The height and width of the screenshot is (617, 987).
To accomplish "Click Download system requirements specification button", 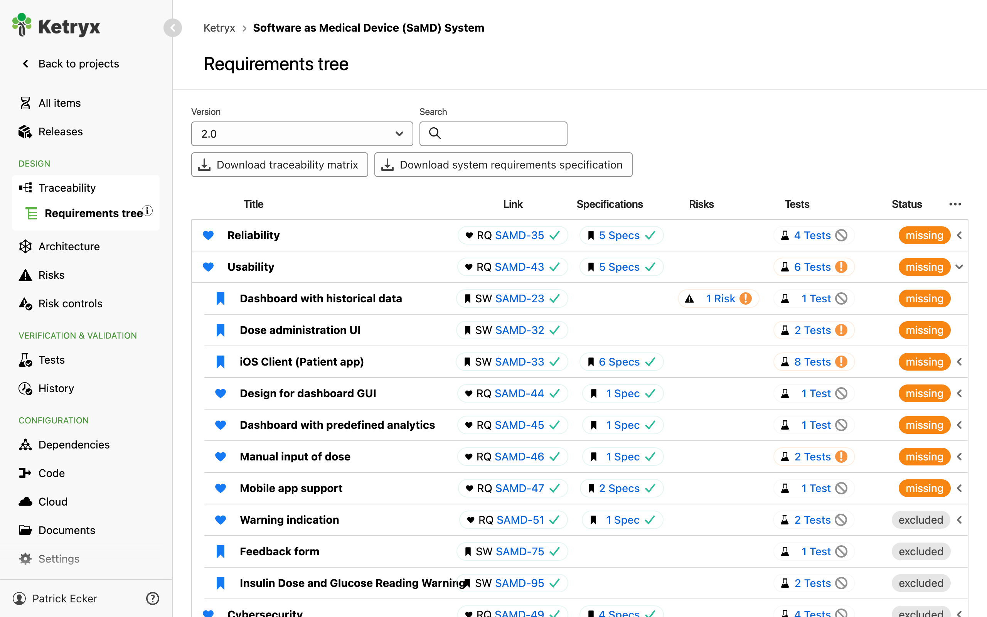I will pyautogui.click(x=503, y=165).
